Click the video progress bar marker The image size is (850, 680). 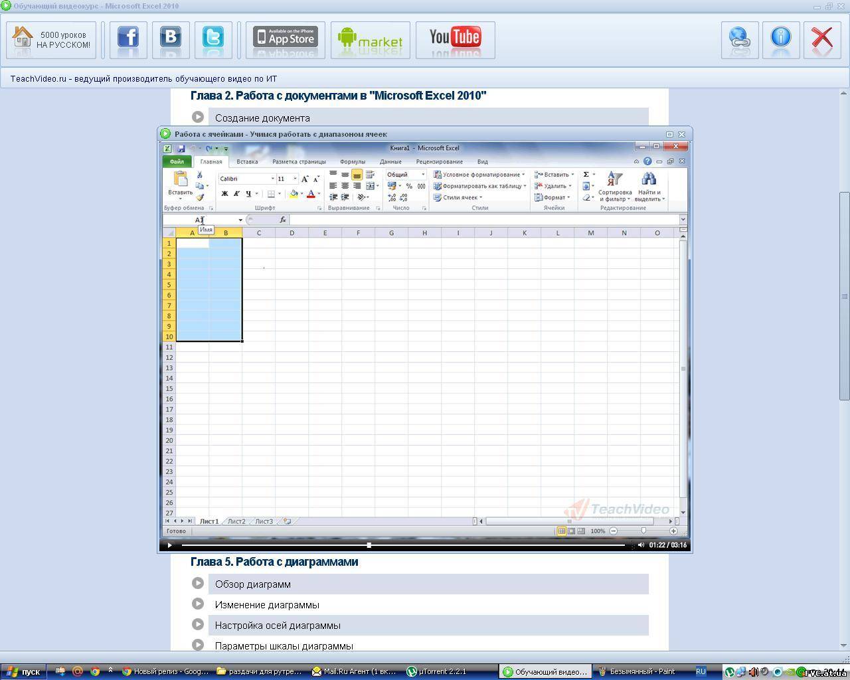(x=369, y=545)
